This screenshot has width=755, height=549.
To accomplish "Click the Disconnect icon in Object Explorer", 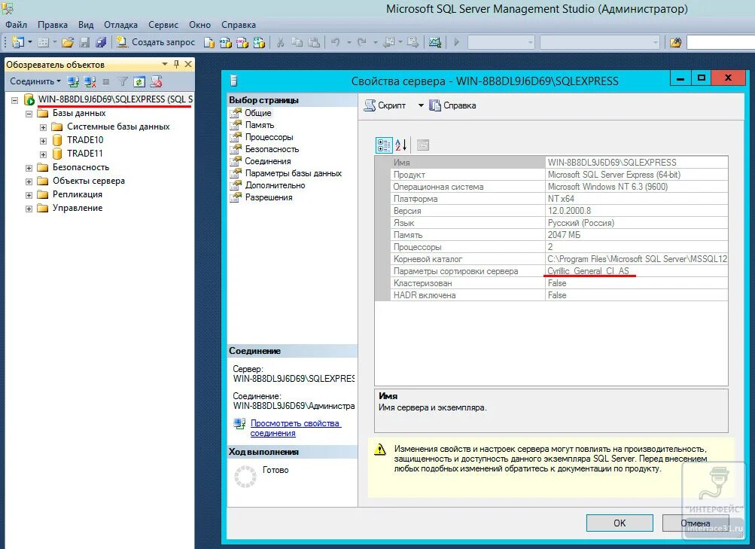I will [x=90, y=82].
